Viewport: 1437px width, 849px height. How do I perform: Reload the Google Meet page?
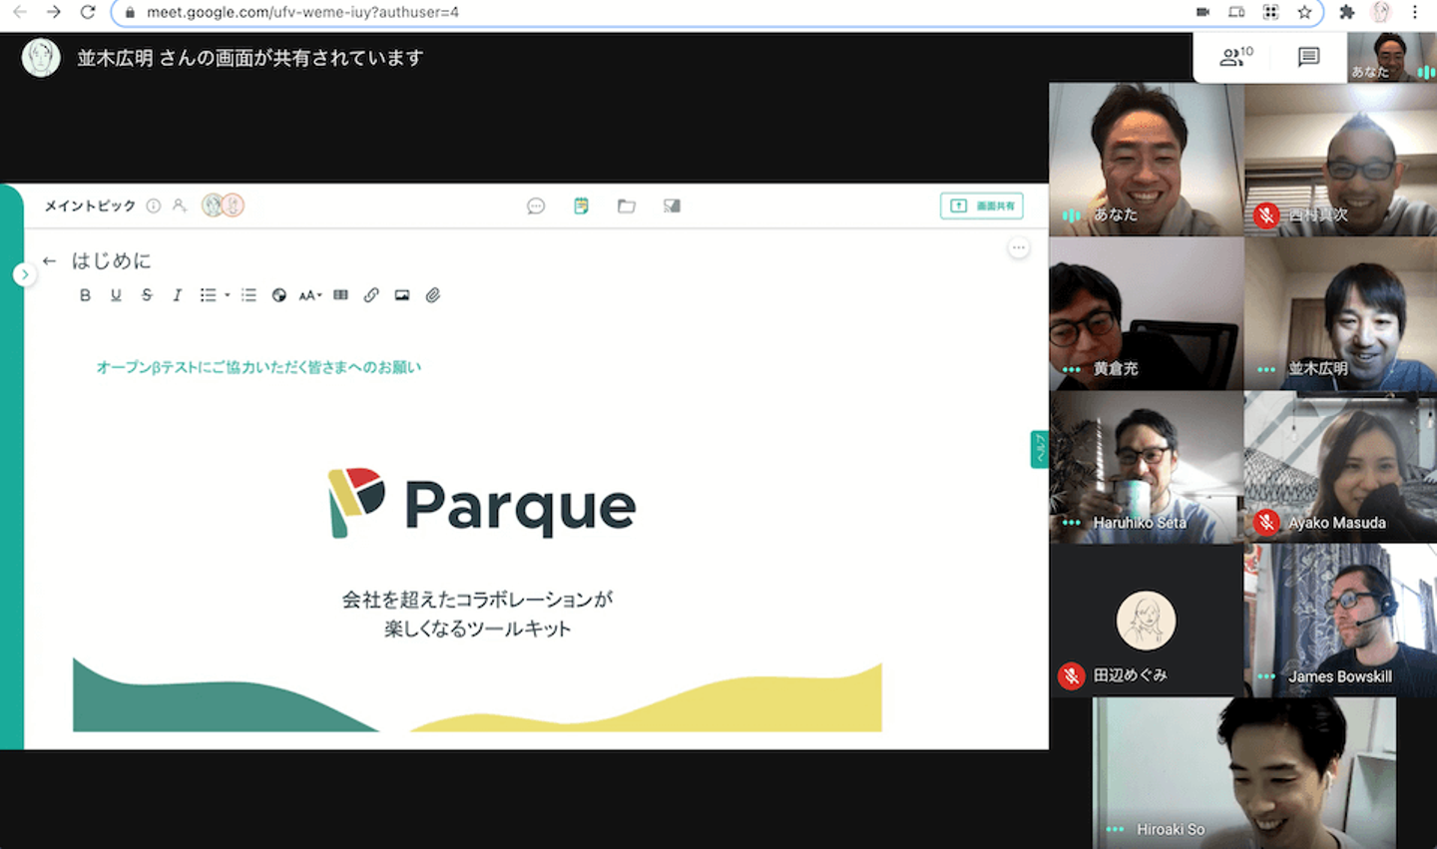[88, 12]
